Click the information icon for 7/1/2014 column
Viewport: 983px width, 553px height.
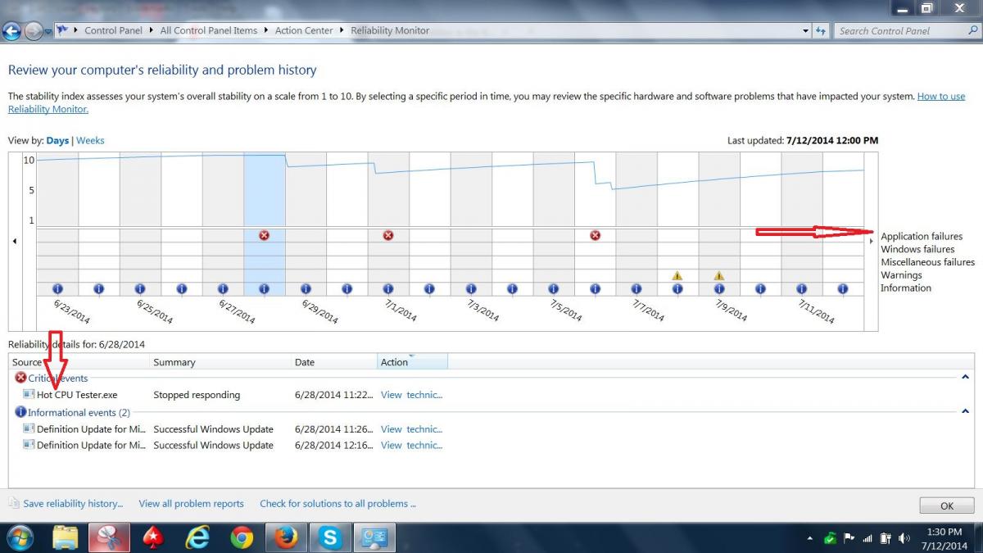[388, 288]
